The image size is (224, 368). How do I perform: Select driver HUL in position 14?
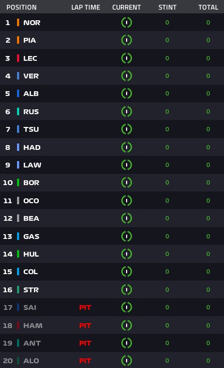tap(31, 254)
